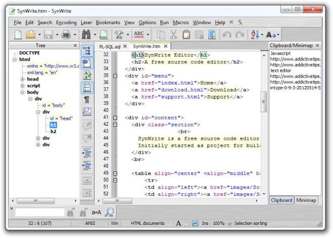Click the magnifier search icon in bottom bar
This screenshot has width=333, height=238.
coord(109,212)
